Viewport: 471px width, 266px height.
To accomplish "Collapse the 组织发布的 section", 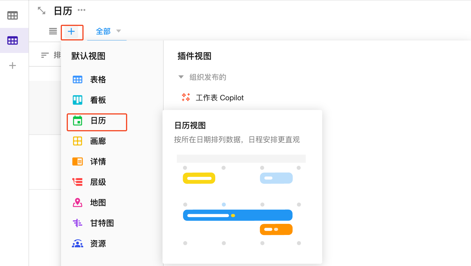I will 181,77.
